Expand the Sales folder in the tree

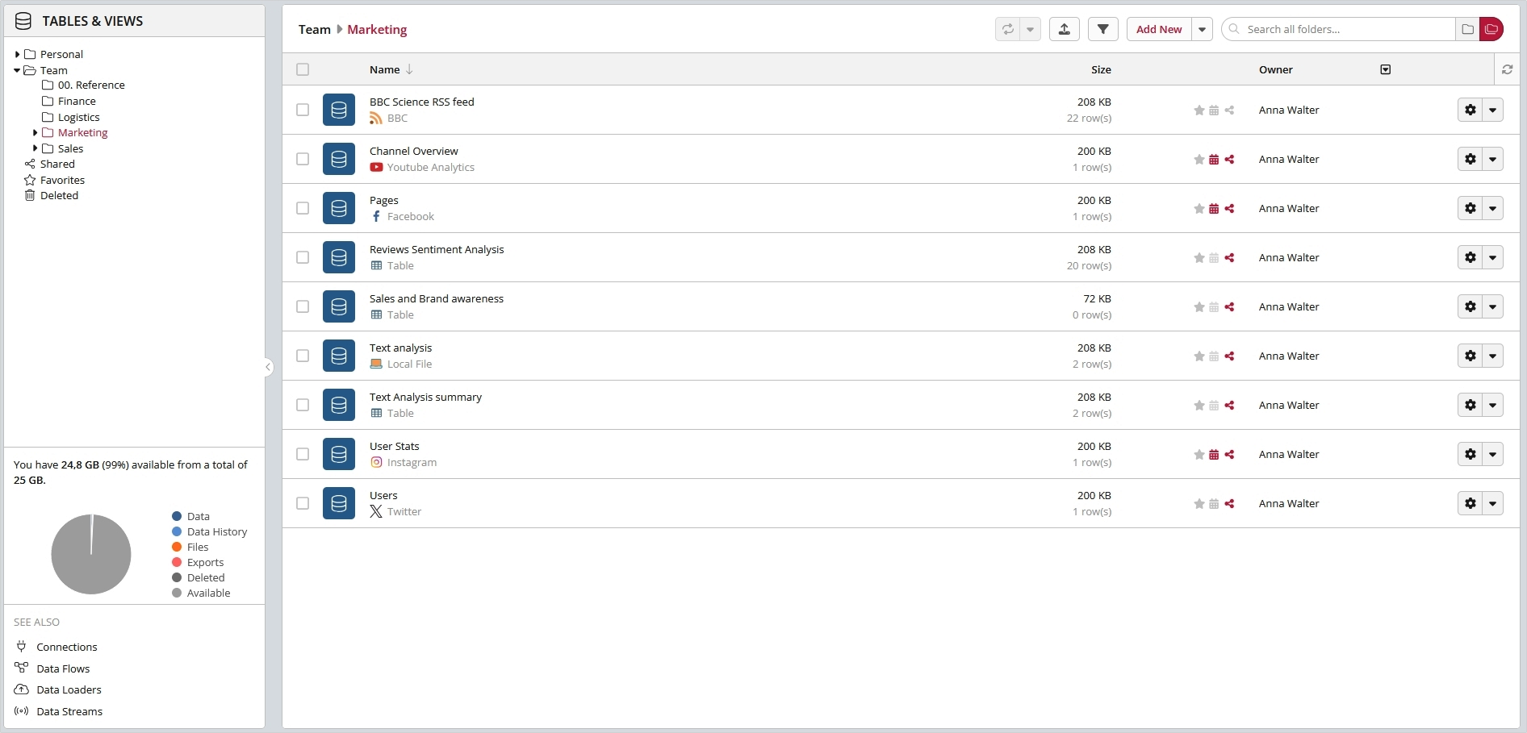click(x=35, y=148)
